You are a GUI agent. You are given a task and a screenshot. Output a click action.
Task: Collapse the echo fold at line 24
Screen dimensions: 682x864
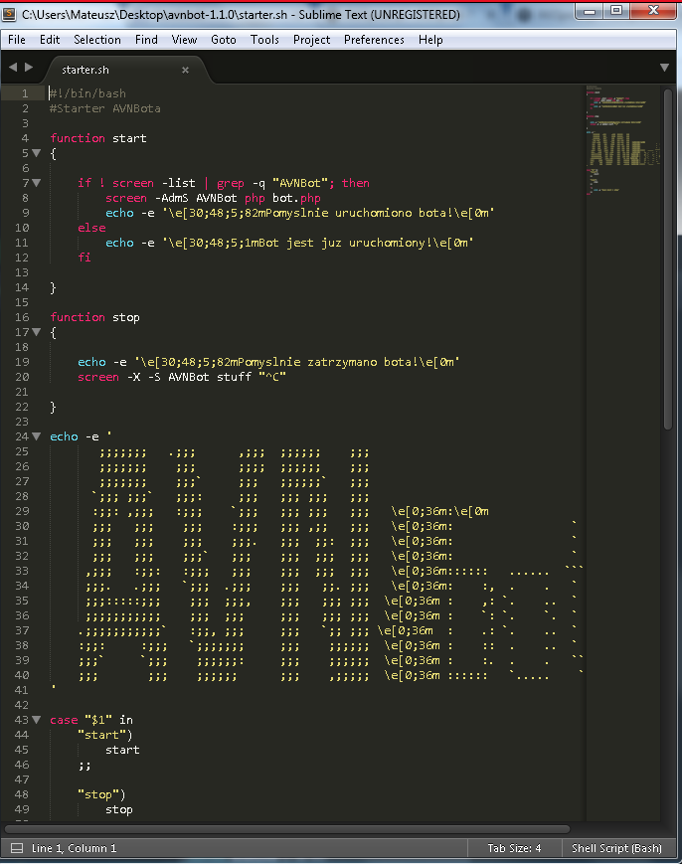tap(37, 436)
